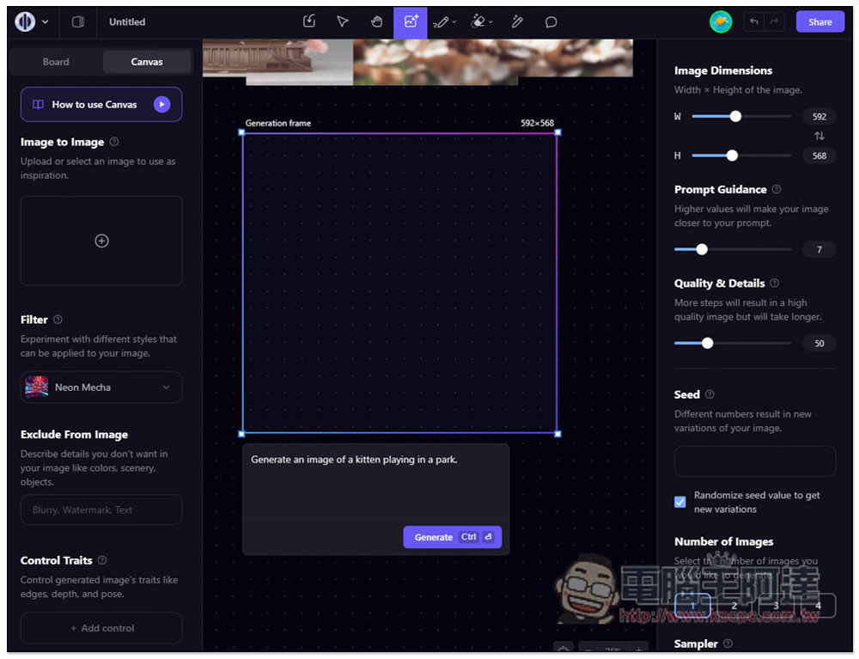Activate the hand pan tool
859x659 pixels.
pyautogui.click(x=376, y=22)
